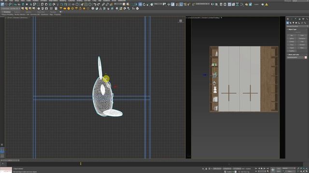Image resolution: width=309 pixels, height=173 pixels.
Task: Open the Standard Primitives category dropdown
Action: 297,26
